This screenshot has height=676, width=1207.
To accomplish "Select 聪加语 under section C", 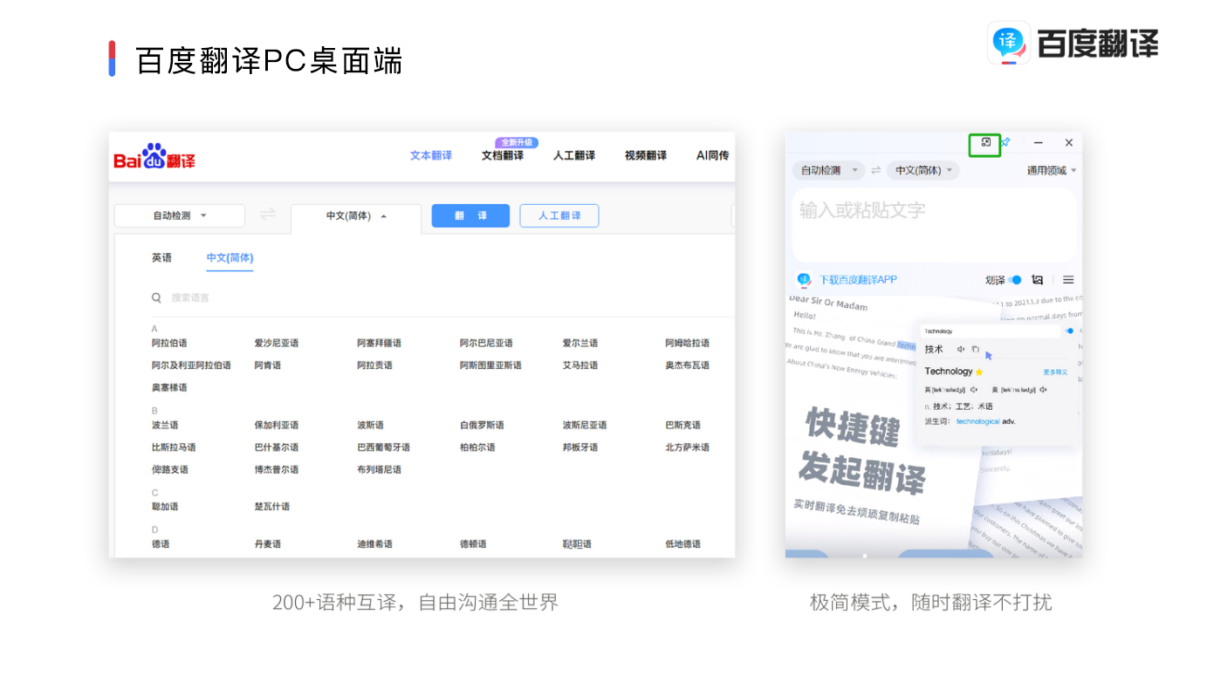I will coord(165,507).
